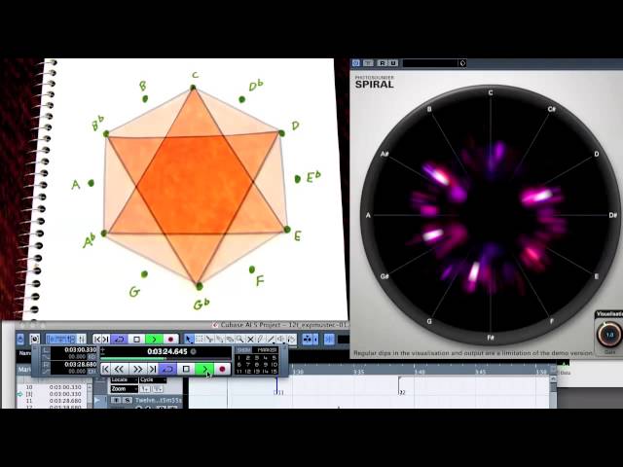Select the Play speaker tool
Viewport: 623px width, 467px height.
[x=280, y=340]
